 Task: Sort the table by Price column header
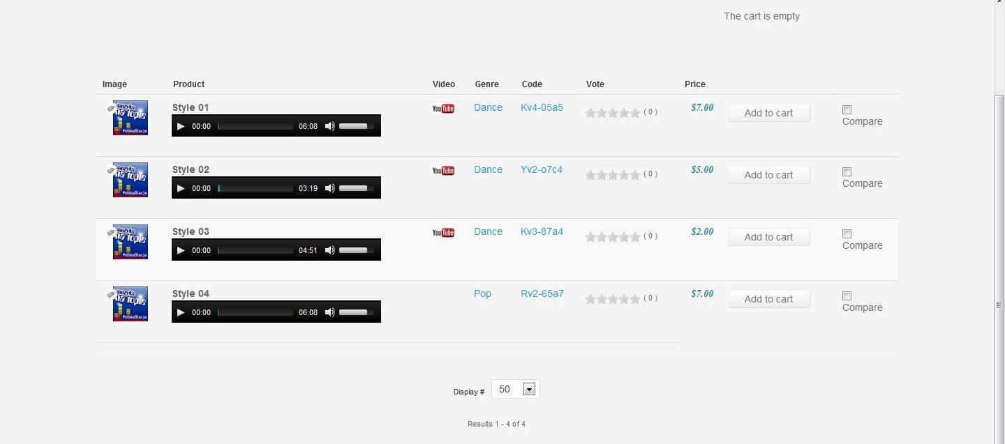pyautogui.click(x=694, y=84)
